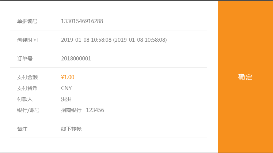Click the 创建时间 label

click(x=27, y=40)
